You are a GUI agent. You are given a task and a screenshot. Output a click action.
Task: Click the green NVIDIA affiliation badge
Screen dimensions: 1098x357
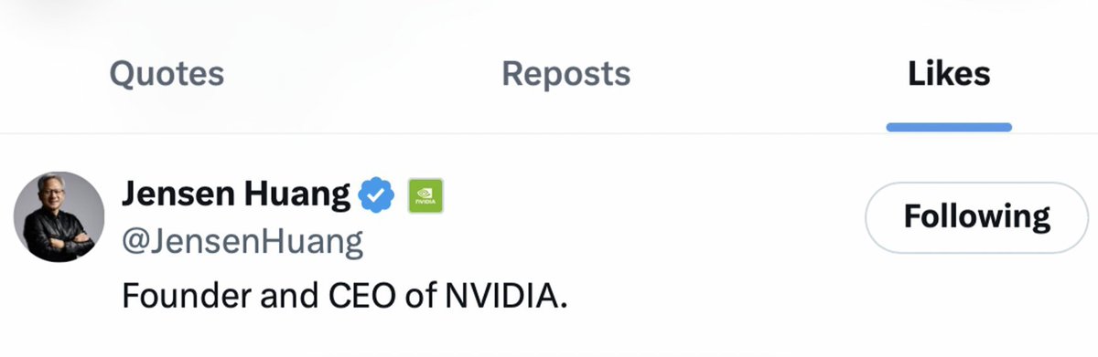pyautogui.click(x=425, y=195)
